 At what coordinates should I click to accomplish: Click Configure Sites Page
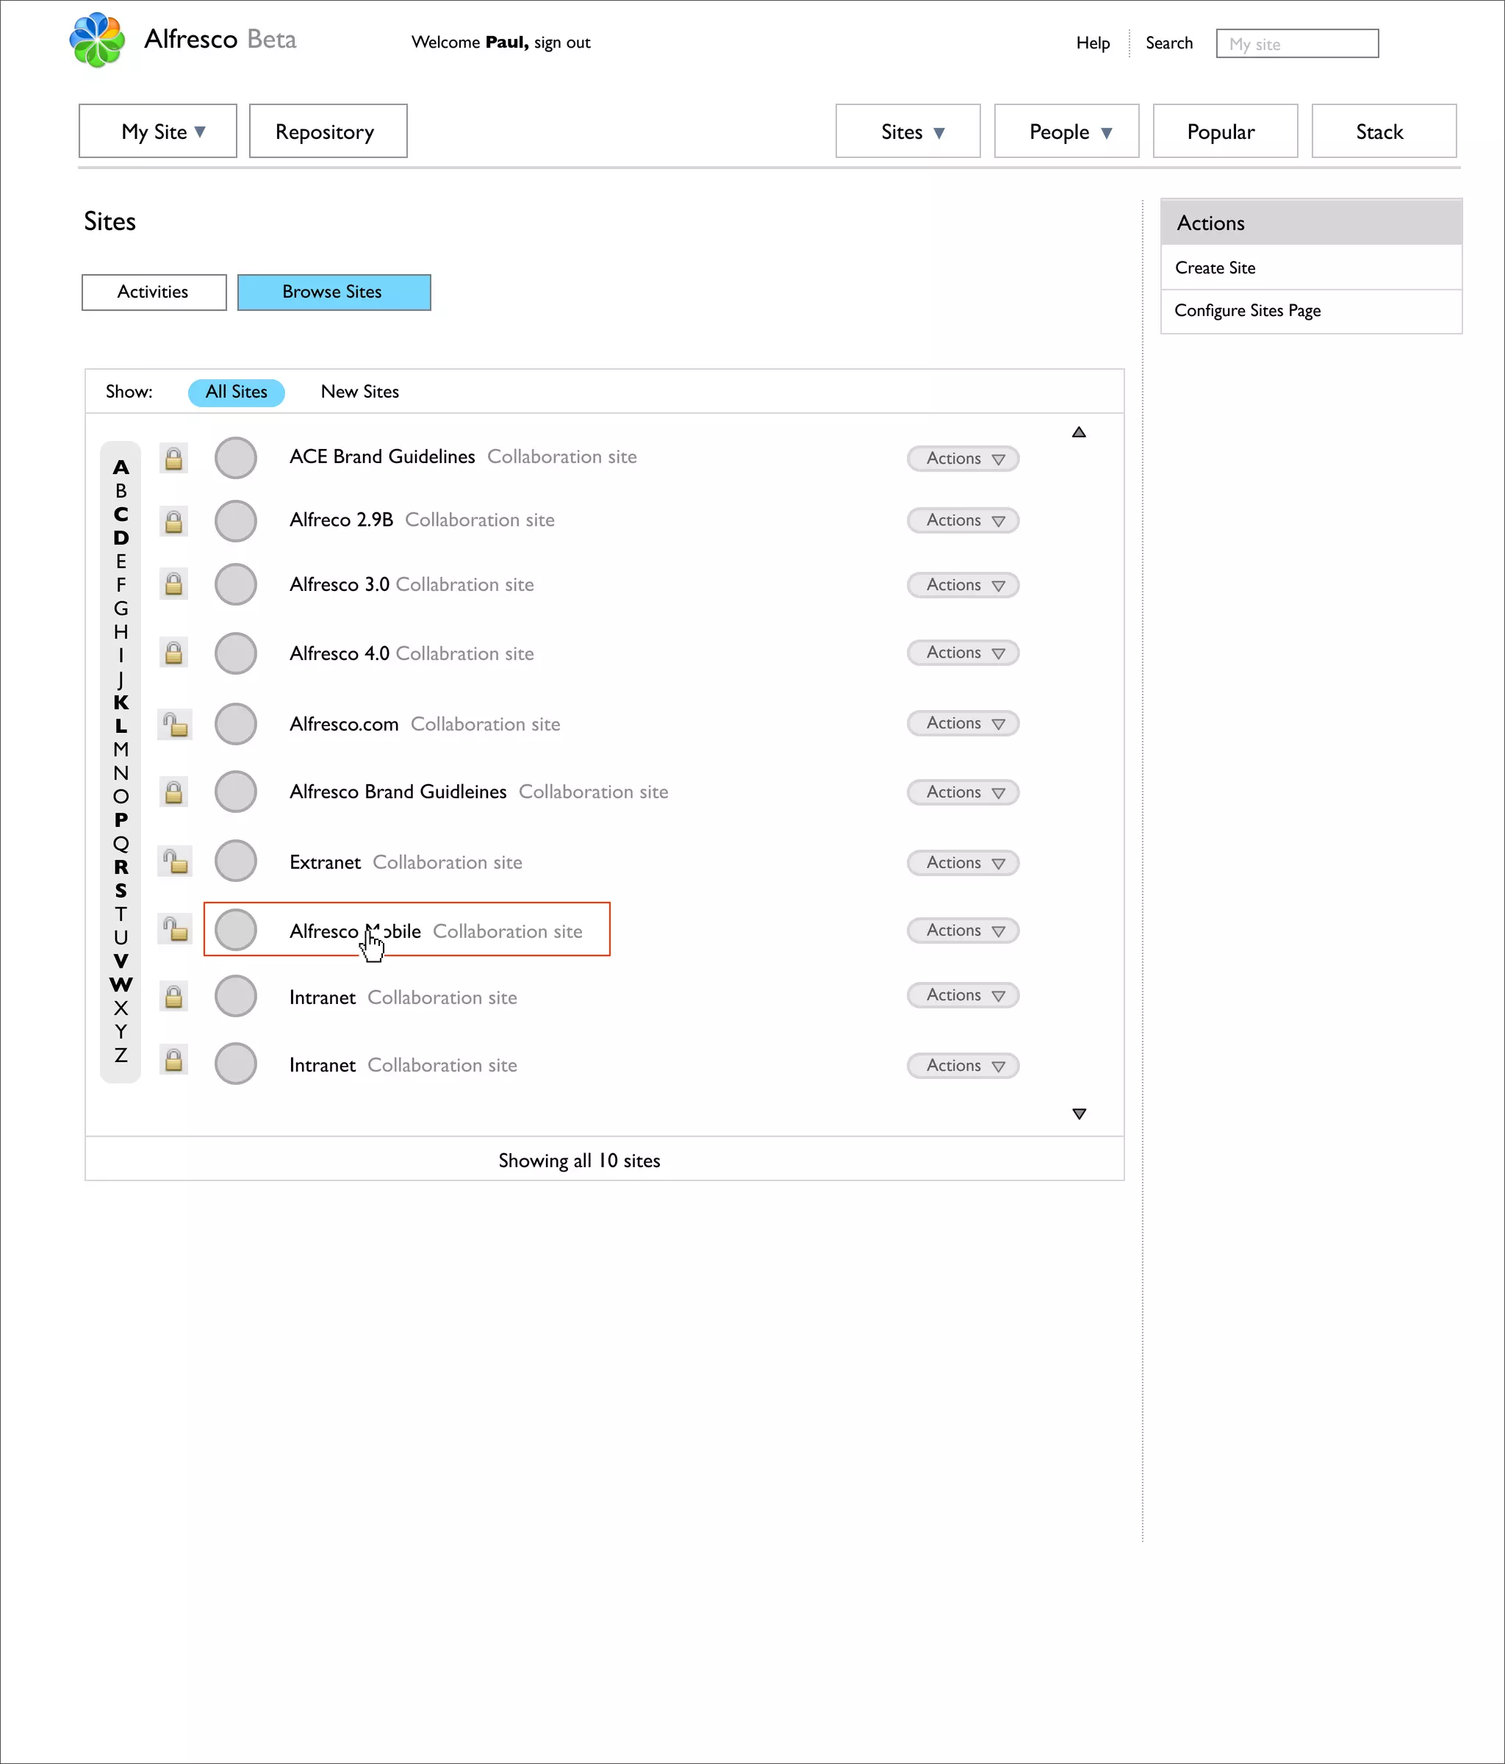pyautogui.click(x=1247, y=311)
